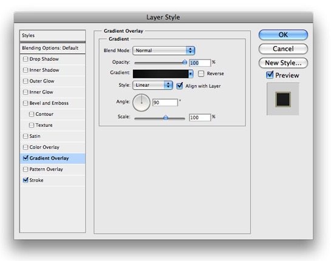Click the OK button
334x261 pixels.
point(283,35)
